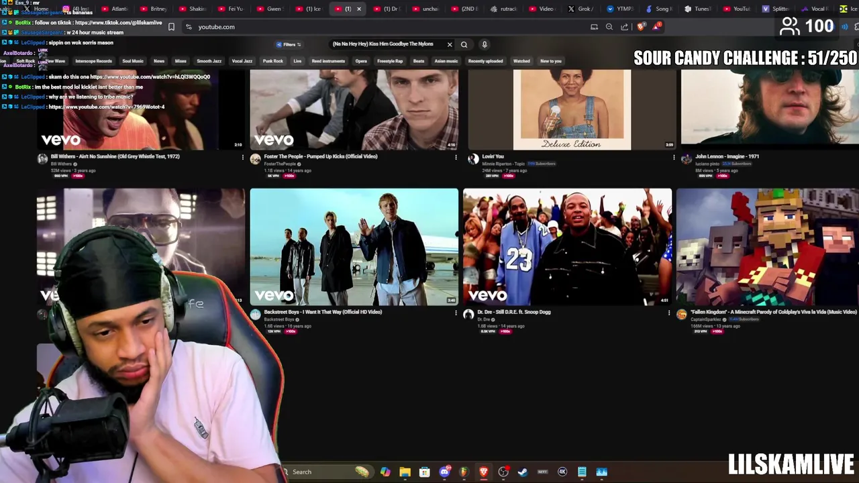
Task: Click the share icon in address bar
Action: [x=625, y=27]
